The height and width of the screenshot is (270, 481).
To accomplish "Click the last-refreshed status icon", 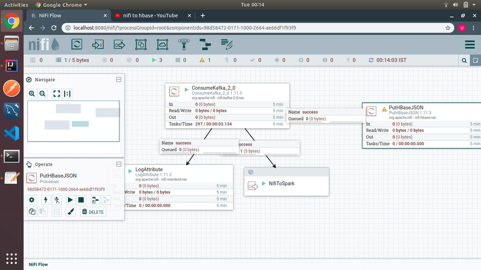I will tap(371, 60).
